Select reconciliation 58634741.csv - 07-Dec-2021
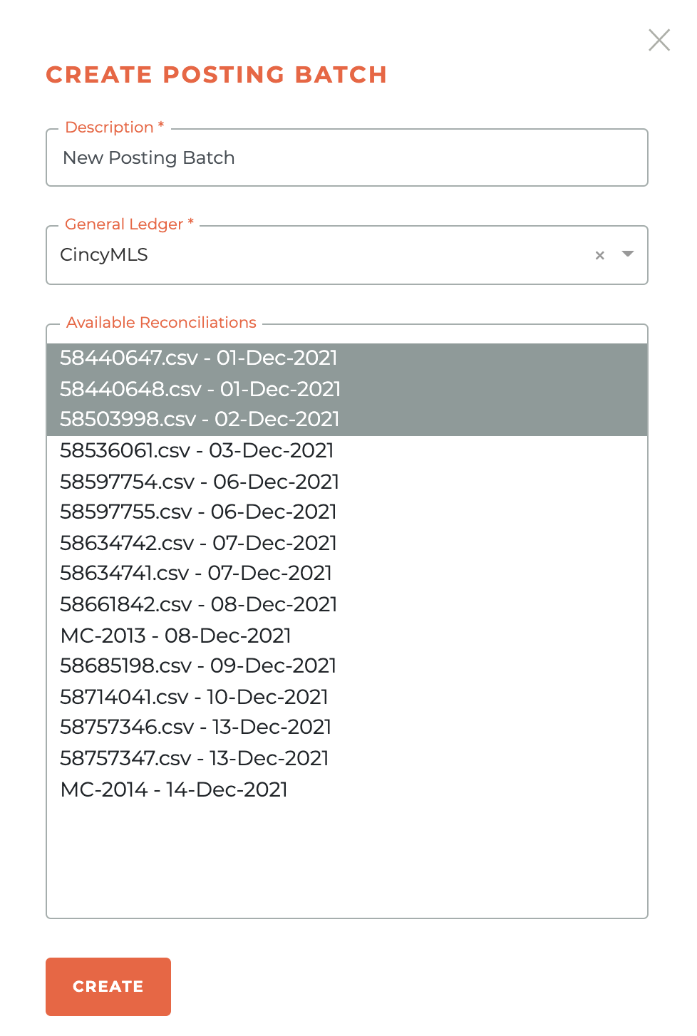Viewport: 697px width, 1036px height. (196, 572)
